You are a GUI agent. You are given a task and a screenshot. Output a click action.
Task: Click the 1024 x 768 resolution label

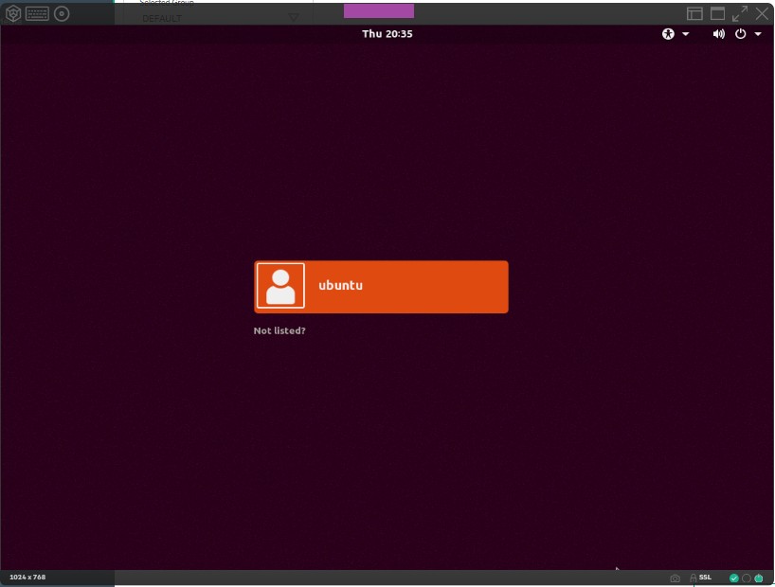click(27, 578)
